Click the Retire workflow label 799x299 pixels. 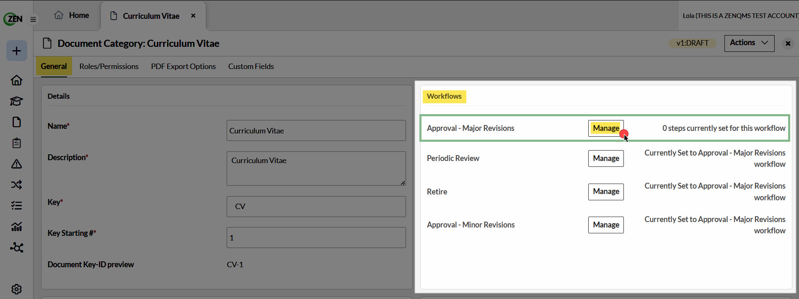(437, 192)
